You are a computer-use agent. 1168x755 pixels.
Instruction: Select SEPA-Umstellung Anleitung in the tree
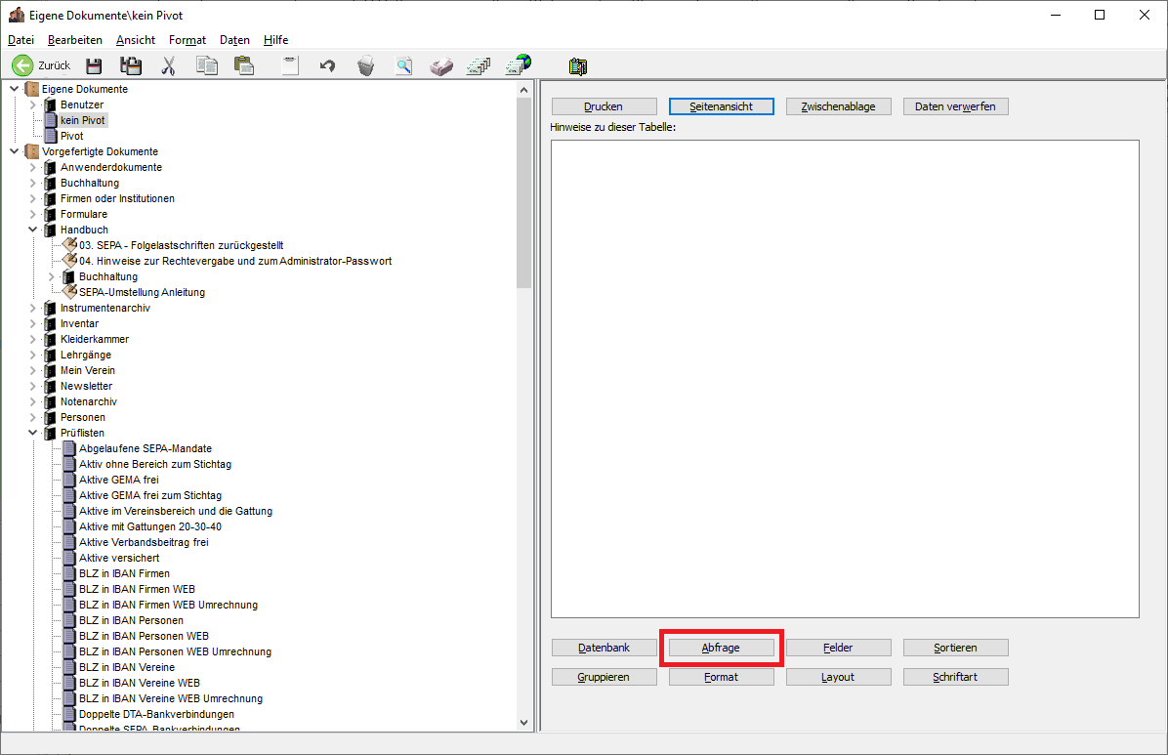point(142,293)
